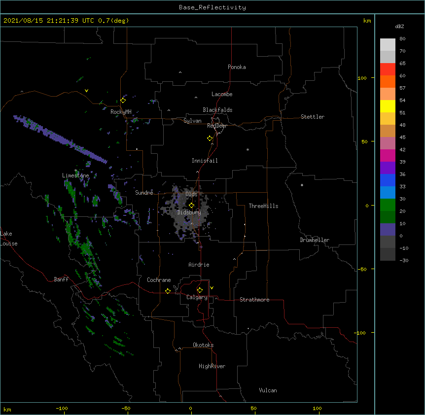Click the white asterisk marker east of Innisfail
Screen dimensions: 425x415
pyautogui.click(x=248, y=149)
